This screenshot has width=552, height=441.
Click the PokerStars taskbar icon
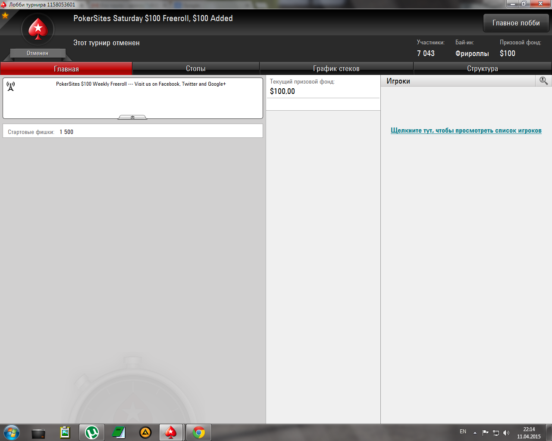pyautogui.click(x=171, y=432)
